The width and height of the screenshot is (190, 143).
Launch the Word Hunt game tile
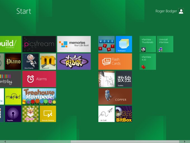[106, 44]
